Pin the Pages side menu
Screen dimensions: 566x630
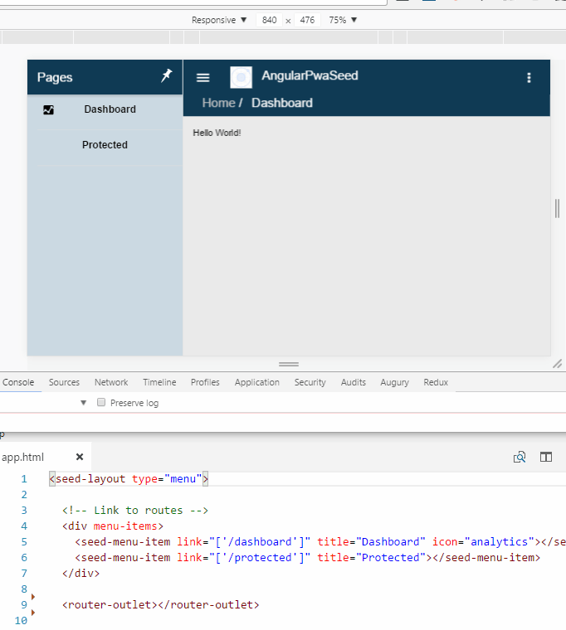click(x=166, y=75)
